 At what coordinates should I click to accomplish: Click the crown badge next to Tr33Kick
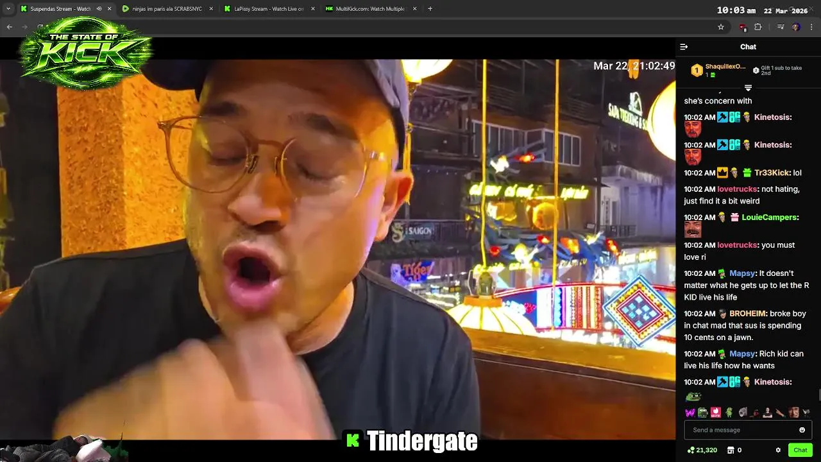[x=722, y=173]
